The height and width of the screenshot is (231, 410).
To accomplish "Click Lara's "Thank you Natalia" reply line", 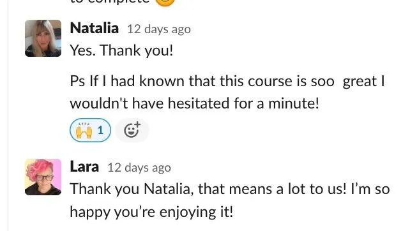I will coord(230,189).
